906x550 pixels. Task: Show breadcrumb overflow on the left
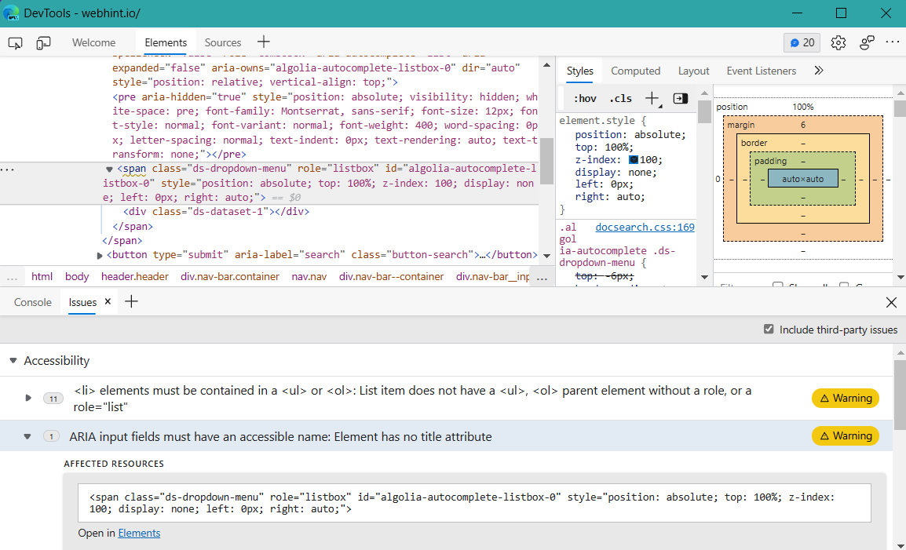pyautogui.click(x=12, y=277)
